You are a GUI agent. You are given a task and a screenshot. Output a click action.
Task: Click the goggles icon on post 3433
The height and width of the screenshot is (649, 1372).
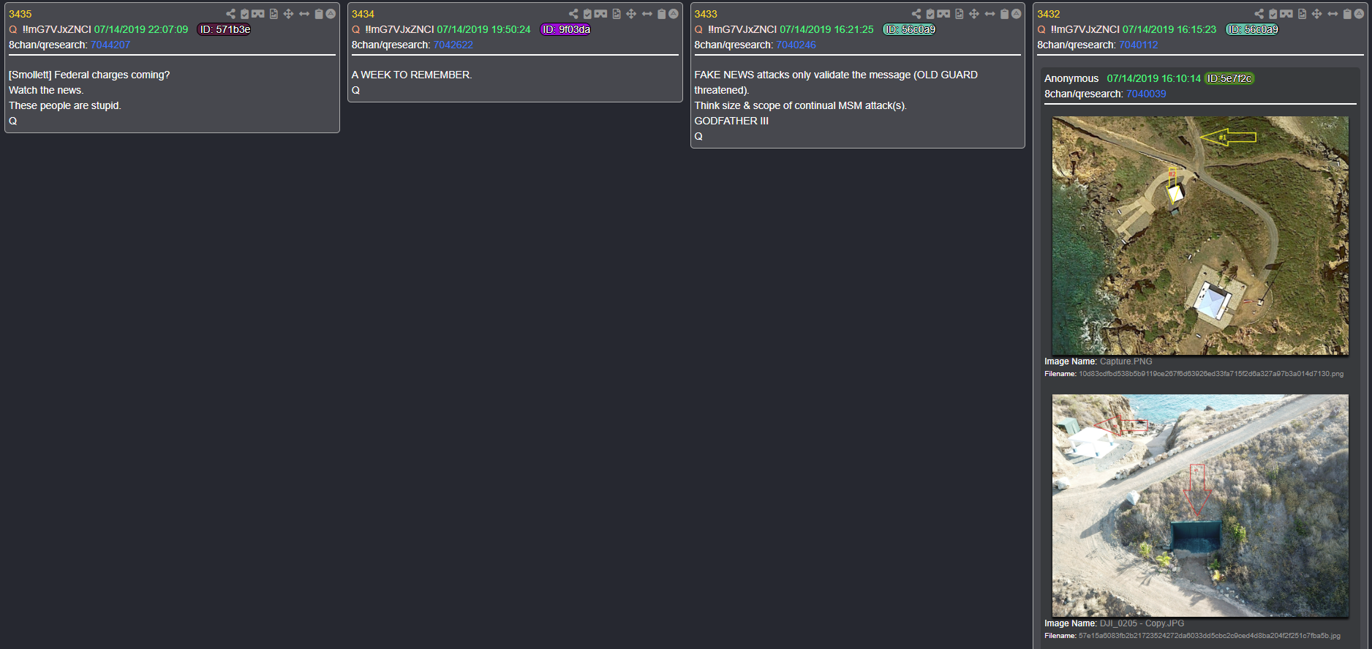[943, 14]
